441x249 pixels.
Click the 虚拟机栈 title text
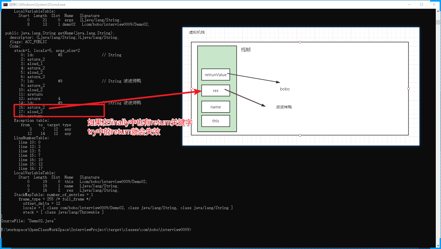[x=197, y=32]
